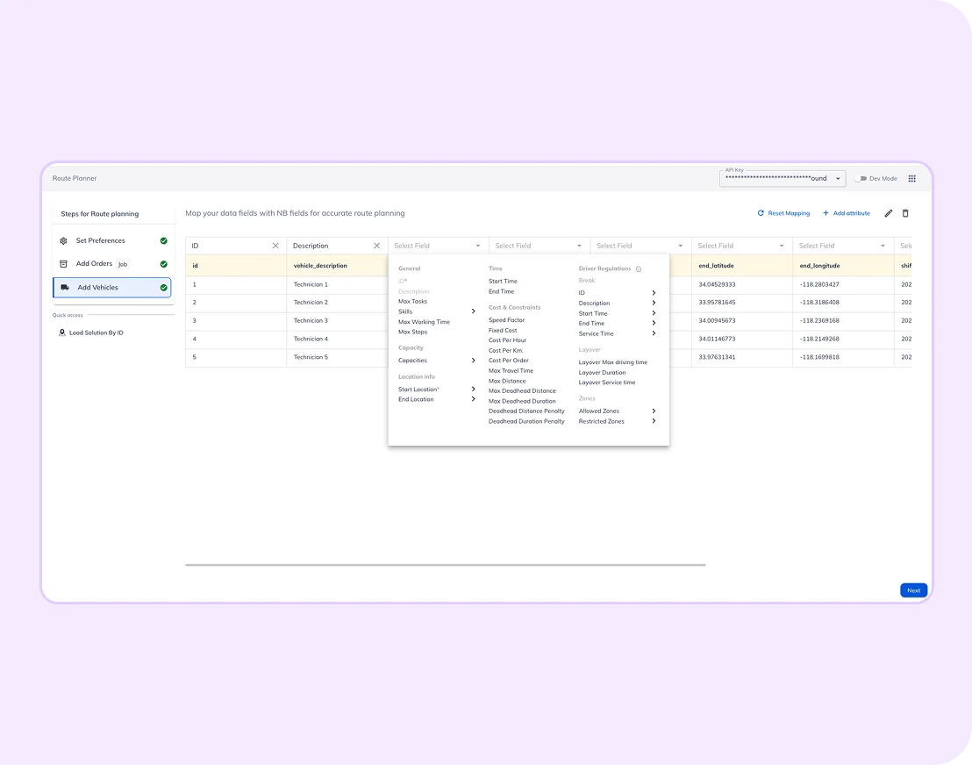Pick Cost Per Hour in the menu
Viewport: 972px width, 765px height.
pyautogui.click(x=507, y=340)
